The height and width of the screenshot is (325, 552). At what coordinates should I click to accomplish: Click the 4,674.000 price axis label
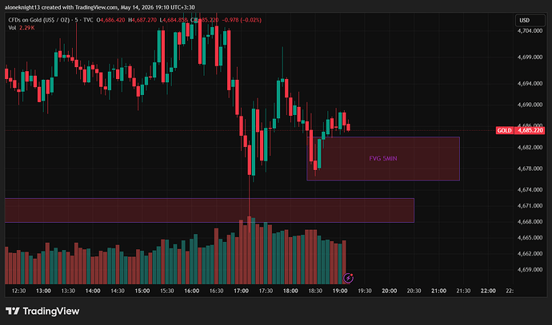[530, 190]
